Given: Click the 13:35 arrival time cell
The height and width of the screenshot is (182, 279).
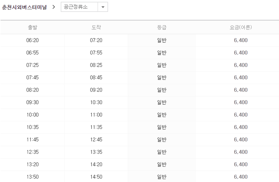Looking at the screenshot, I should (x=96, y=152).
